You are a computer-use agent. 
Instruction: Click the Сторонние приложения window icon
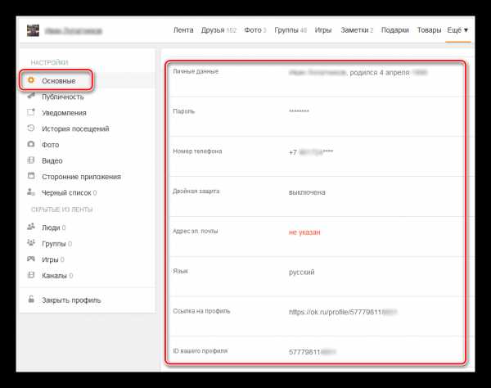pyautogui.click(x=31, y=176)
